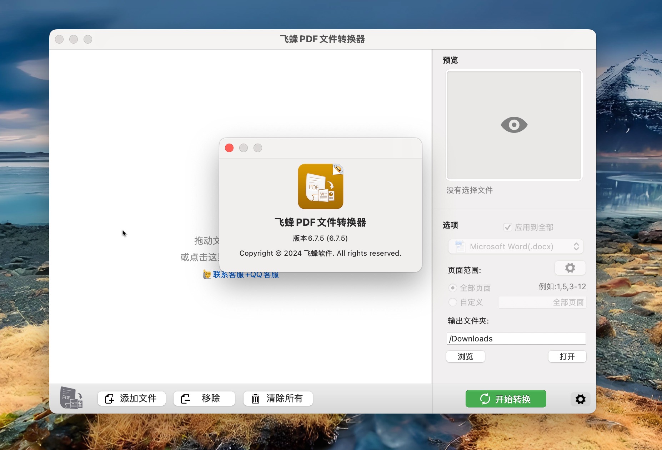Click the About dialog minimize button
Screen dimensions: 662x450
click(244, 148)
